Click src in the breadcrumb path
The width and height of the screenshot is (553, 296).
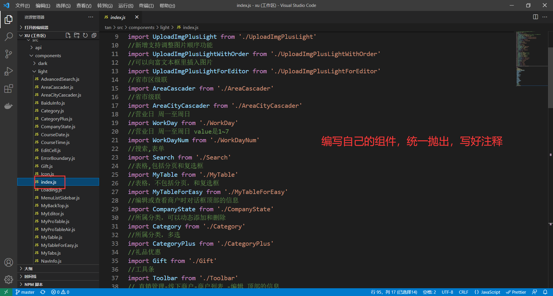coord(120,27)
